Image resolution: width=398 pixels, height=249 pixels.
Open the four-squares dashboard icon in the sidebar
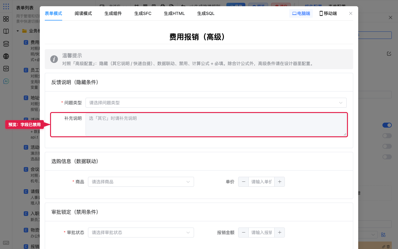6,19
